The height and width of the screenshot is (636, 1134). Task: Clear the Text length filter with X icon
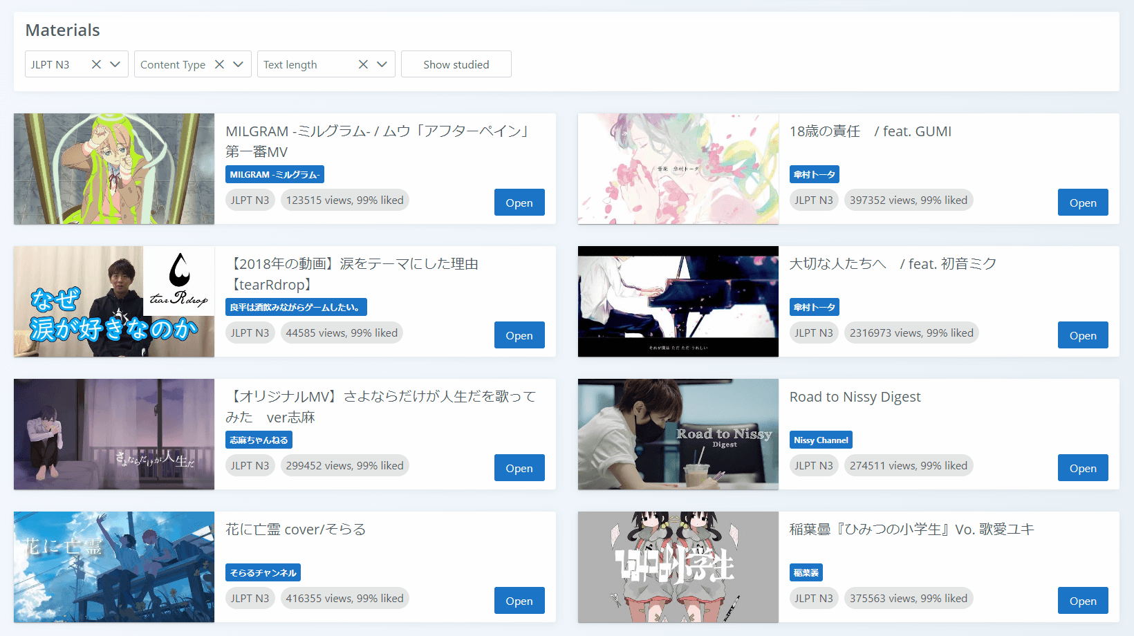(x=363, y=64)
